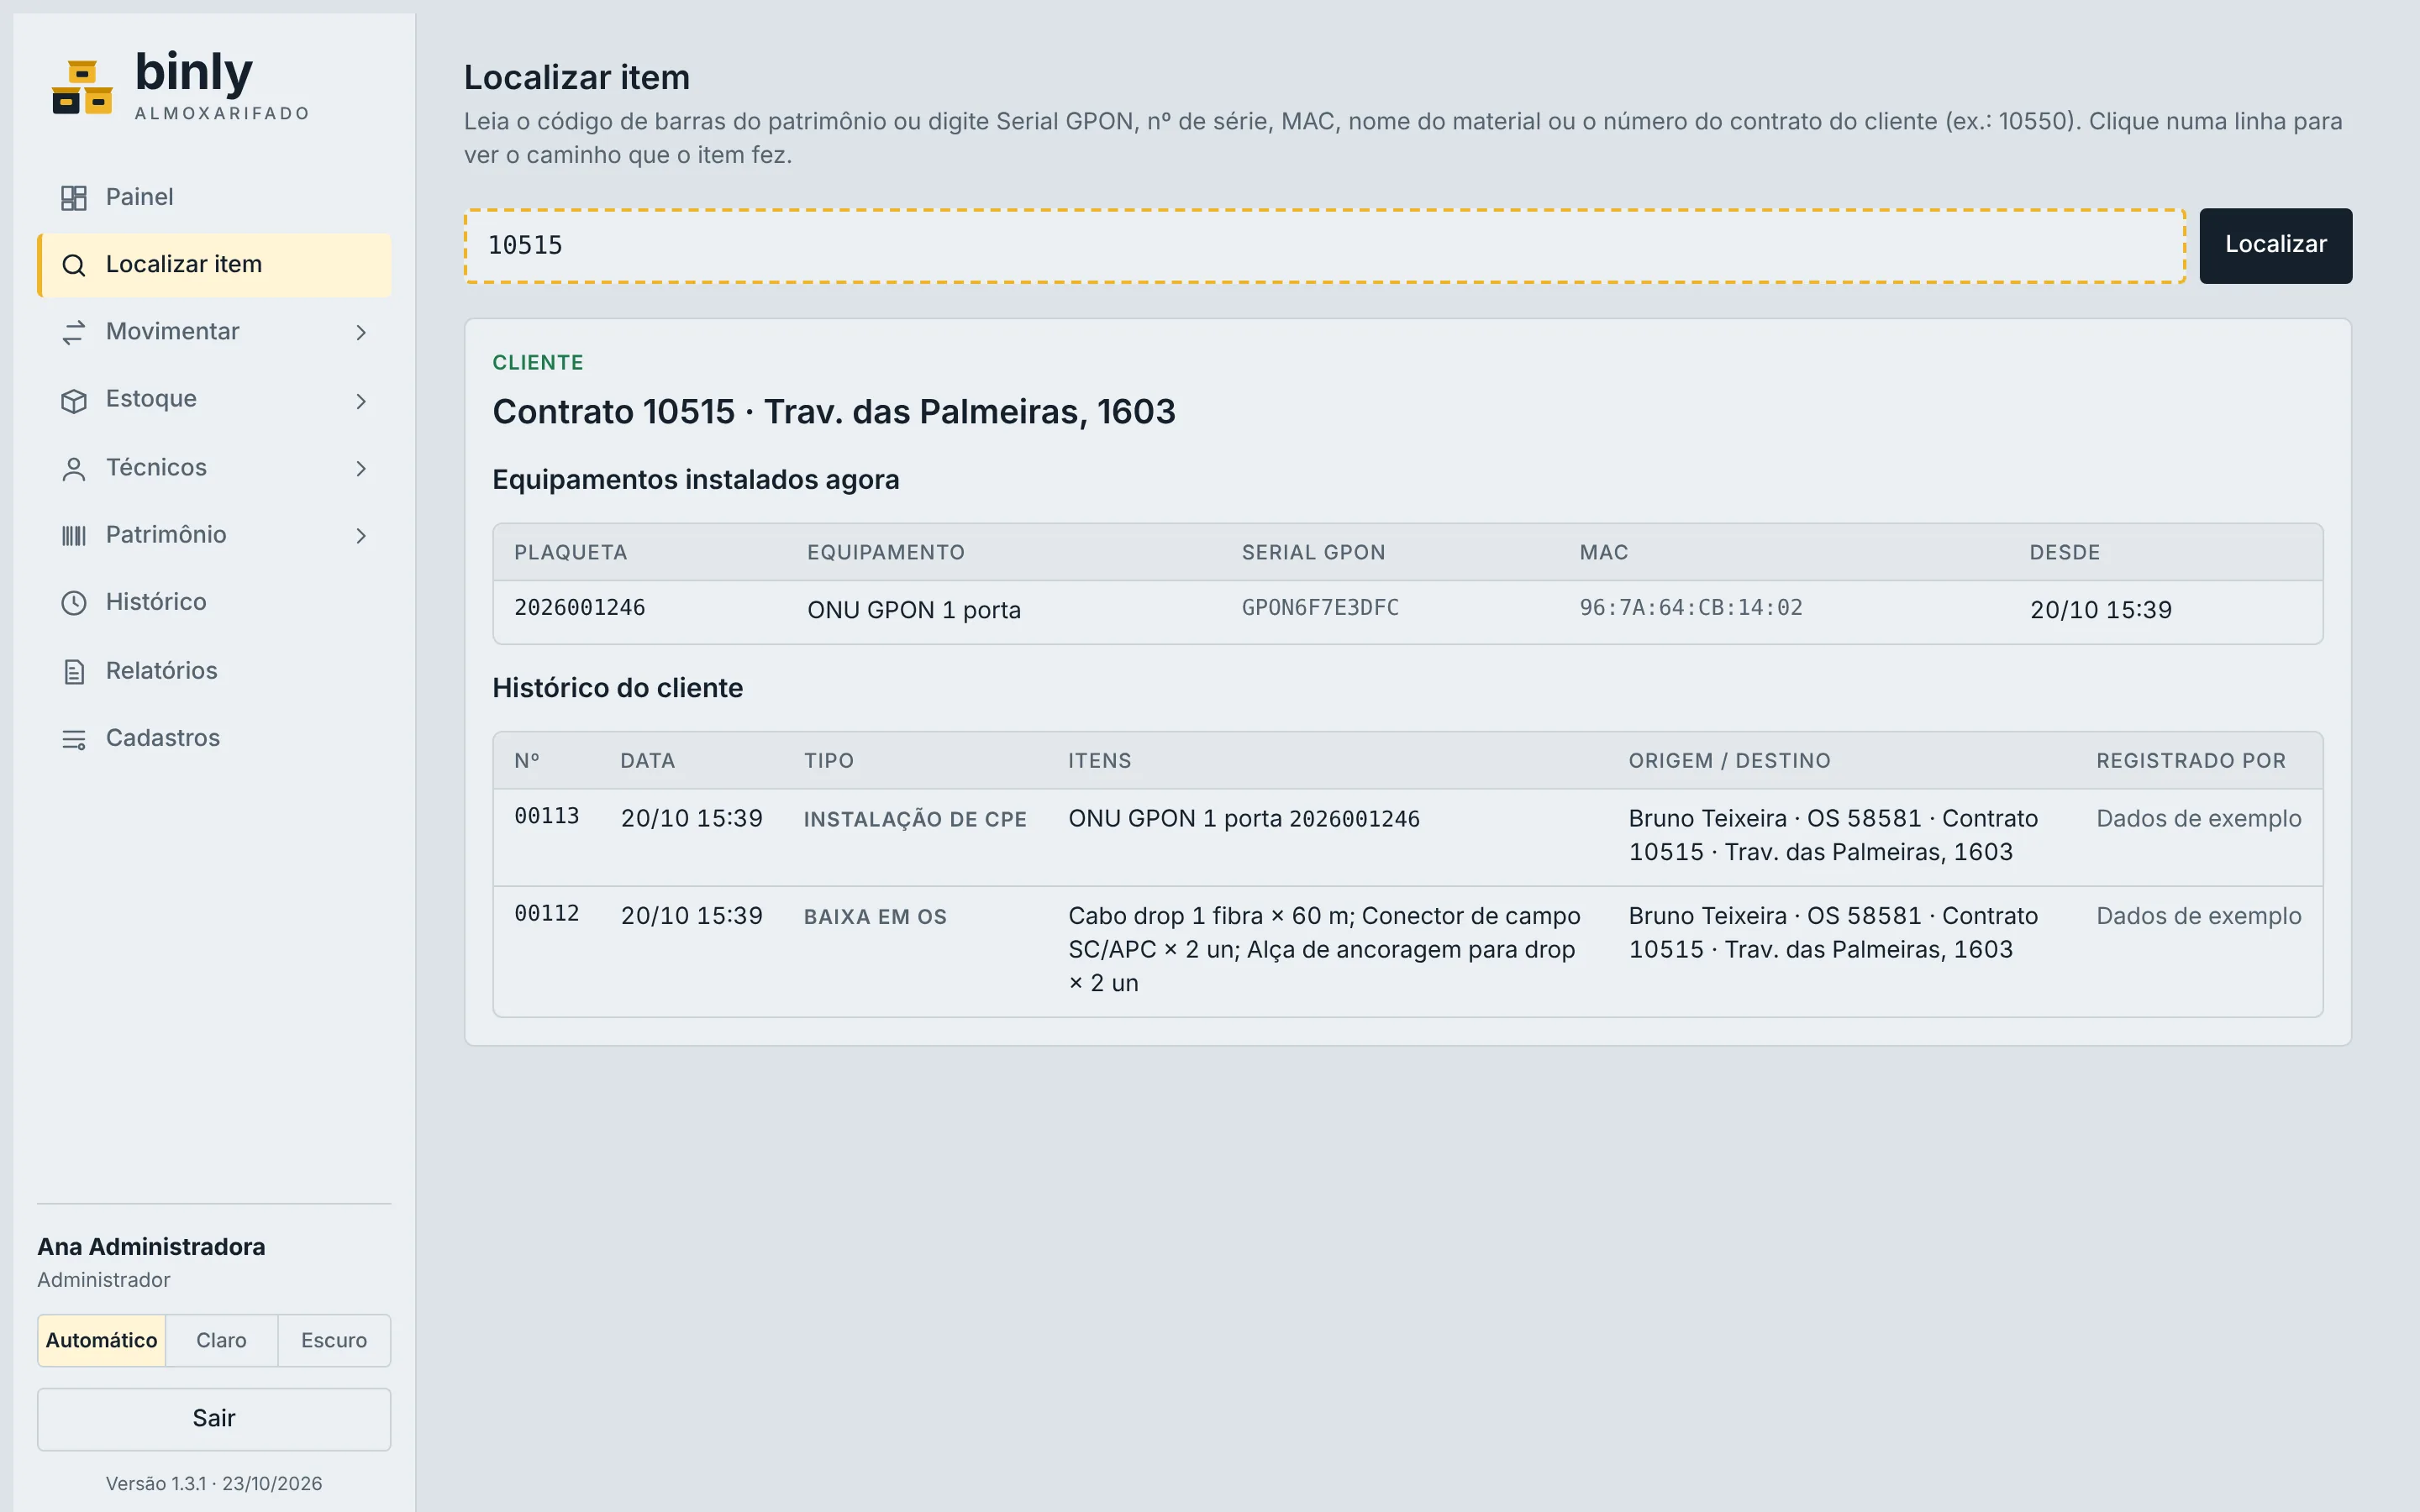Click ONU GPON 1 porta equipment cell
Viewport: 2420px width, 1512px height.
click(x=914, y=610)
